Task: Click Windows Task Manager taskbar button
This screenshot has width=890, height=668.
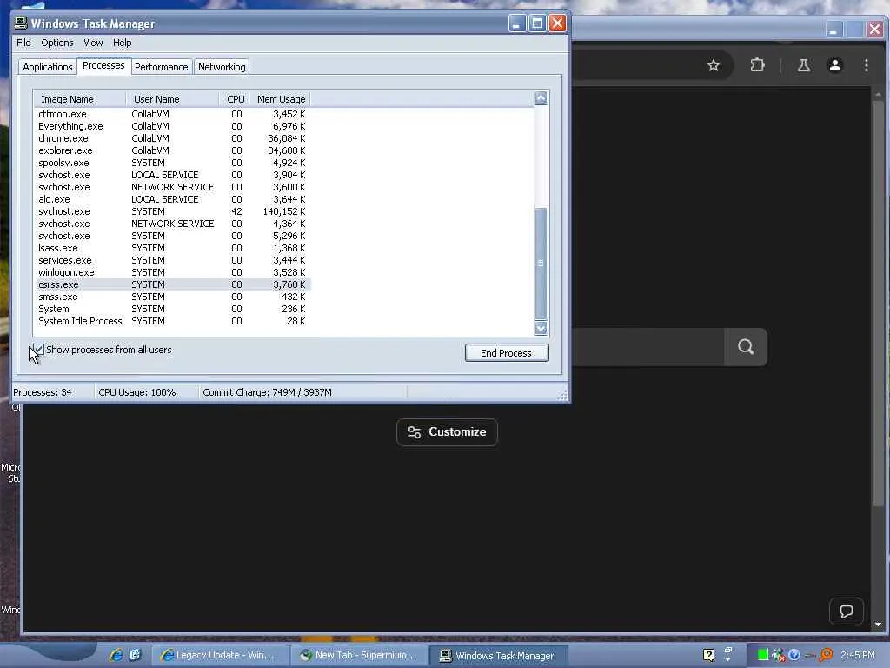Action: [498, 656]
